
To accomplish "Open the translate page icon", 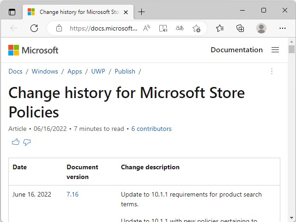I will coord(180,28).
